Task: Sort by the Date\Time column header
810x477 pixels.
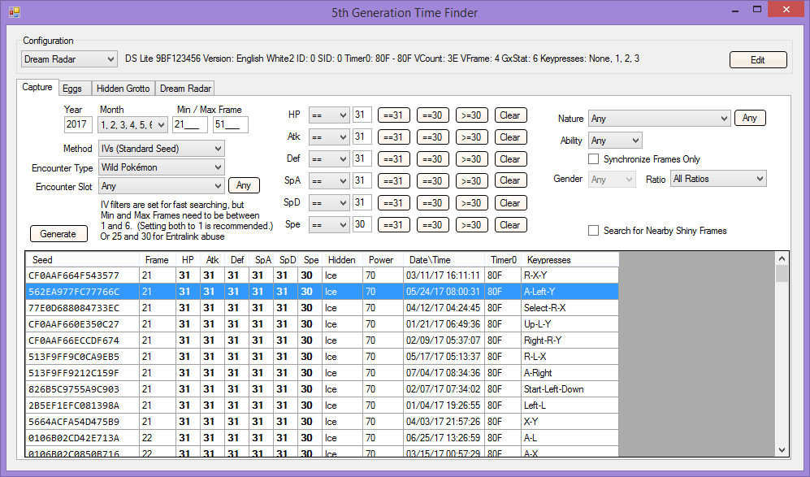Action: point(444,260)
